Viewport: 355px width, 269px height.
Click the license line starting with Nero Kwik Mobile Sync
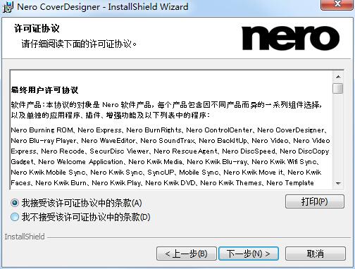pos(166,173)
